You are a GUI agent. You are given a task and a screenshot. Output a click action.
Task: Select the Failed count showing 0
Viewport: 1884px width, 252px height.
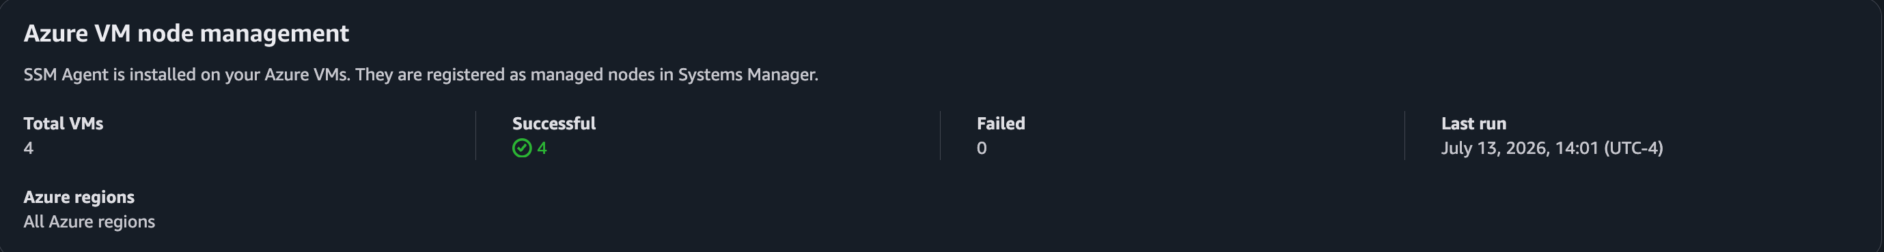pyautogui.click(x=982, y=148)
